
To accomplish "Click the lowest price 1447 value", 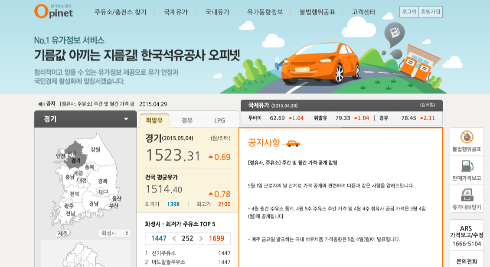I will (159, 238).
